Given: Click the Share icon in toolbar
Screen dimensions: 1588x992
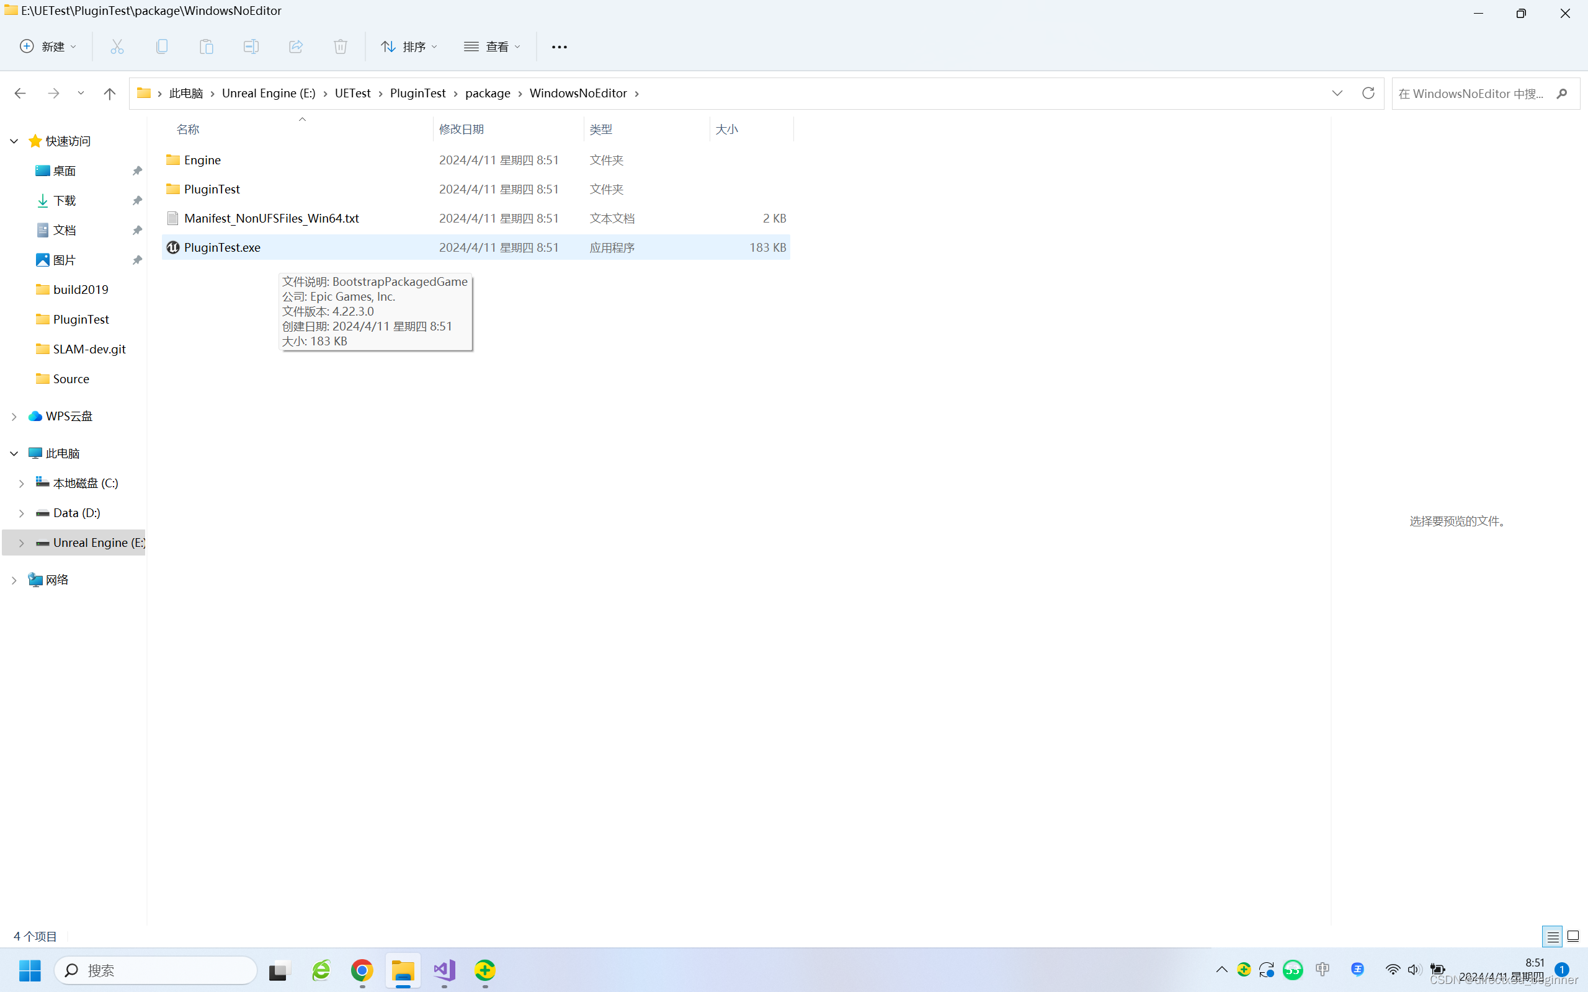Looking at the screenshot, I should click(x=296, y=46).
